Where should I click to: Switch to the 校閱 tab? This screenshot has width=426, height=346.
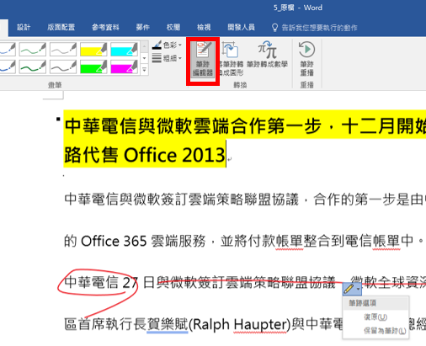coord(173,27)
